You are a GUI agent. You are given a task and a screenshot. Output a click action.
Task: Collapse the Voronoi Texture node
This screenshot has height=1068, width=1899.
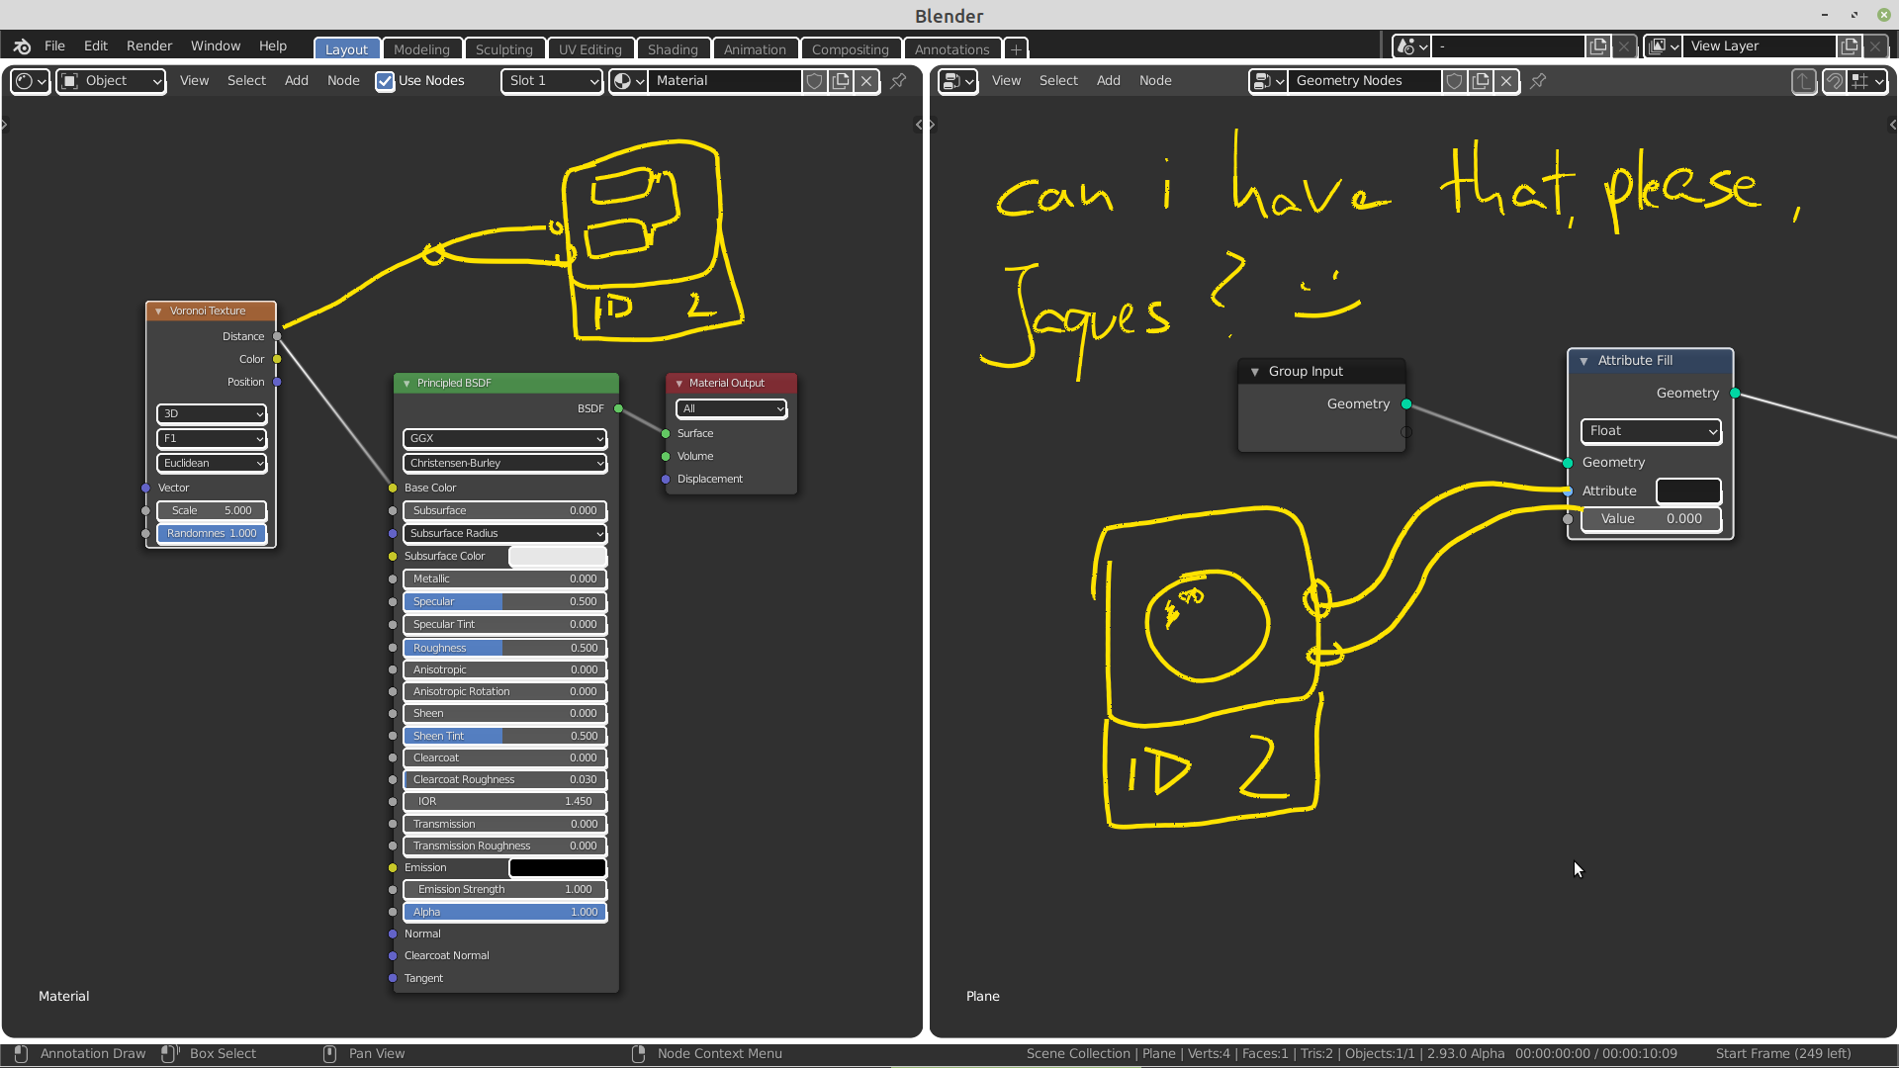click(158, 311)
